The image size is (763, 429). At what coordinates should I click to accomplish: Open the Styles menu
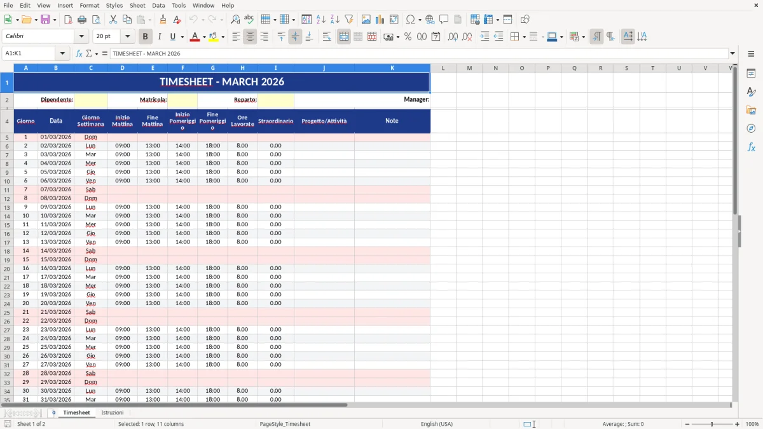point(114,5)
